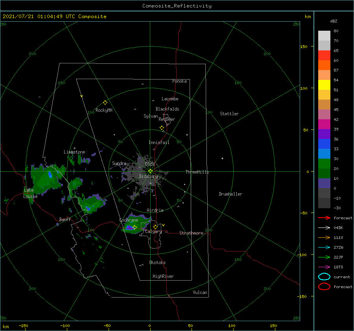Click the RockyMH label

(104, 110)
